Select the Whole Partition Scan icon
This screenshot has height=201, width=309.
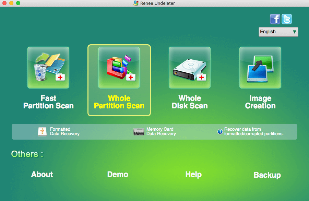pos(119,68)
